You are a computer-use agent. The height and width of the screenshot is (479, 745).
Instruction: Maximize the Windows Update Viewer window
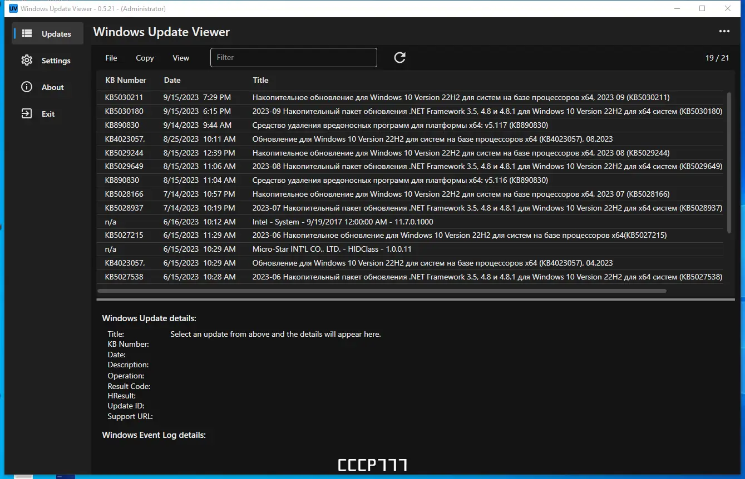702,9
